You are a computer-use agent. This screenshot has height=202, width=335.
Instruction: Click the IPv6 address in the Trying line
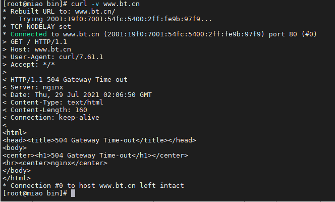click(124, 19)
